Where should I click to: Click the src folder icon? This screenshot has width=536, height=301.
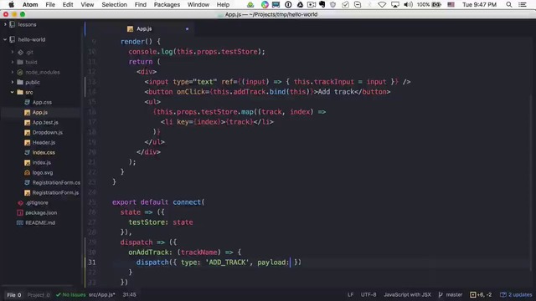pyautogui.click(x=20, y=92)
